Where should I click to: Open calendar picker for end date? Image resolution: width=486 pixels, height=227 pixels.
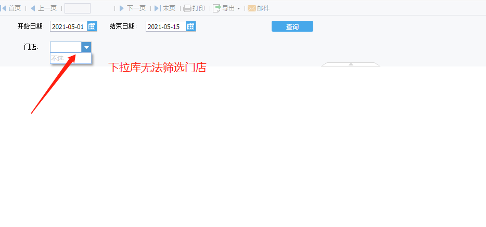pos(191,26)
